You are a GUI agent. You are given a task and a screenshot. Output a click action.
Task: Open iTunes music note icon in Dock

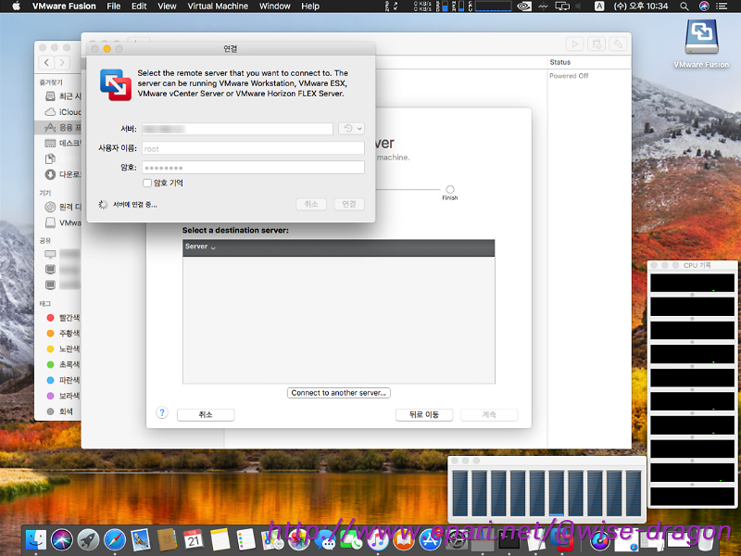click(377, 540)
